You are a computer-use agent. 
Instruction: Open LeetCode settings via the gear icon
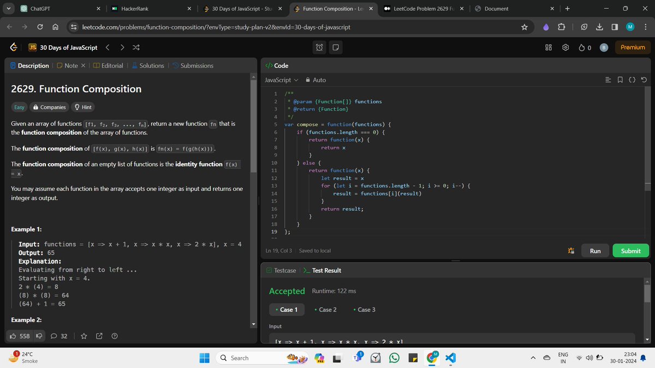pyautogui.click(x=565, y=47)
